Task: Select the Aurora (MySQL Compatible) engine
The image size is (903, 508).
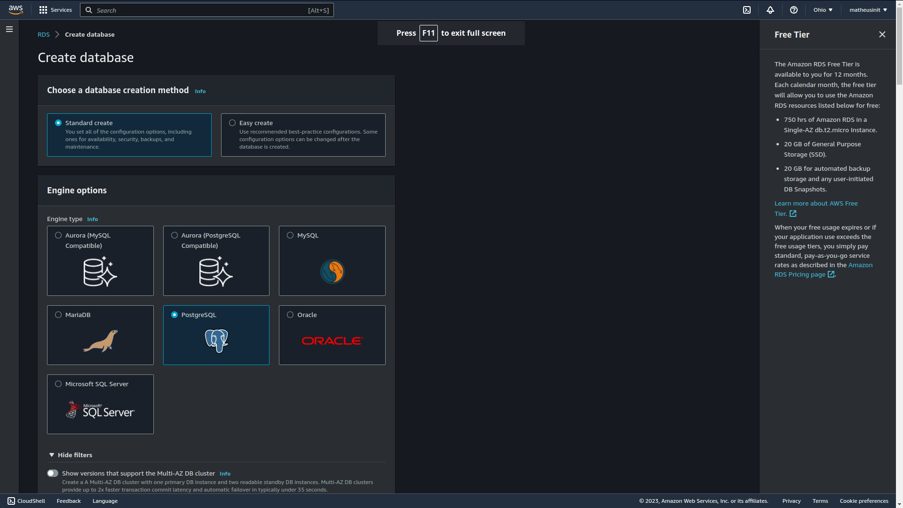Action: coord(58,235)
